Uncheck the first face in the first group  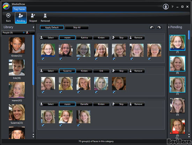point(43,59)
